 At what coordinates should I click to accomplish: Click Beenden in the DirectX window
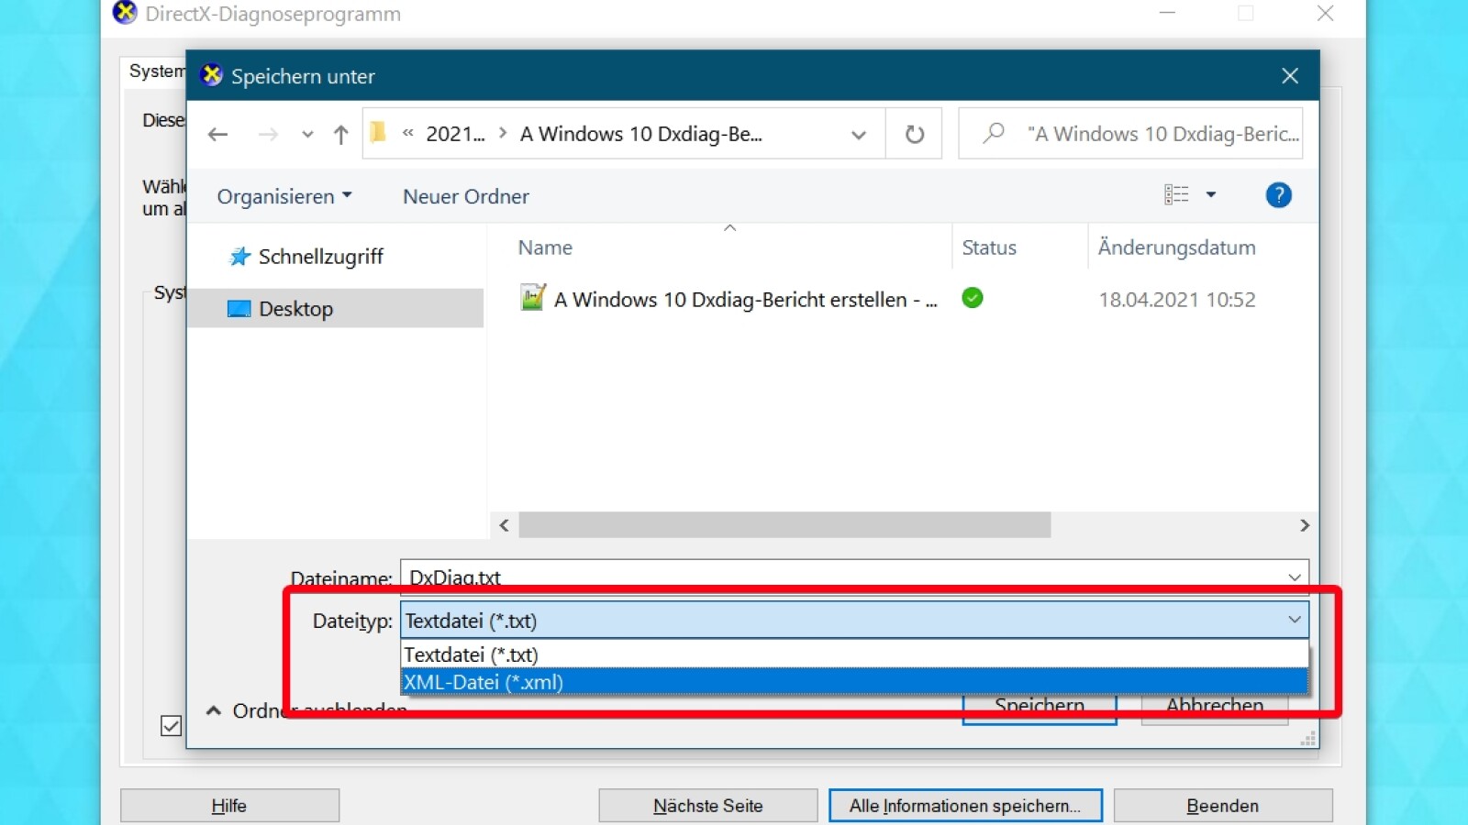click(1223, 806)
